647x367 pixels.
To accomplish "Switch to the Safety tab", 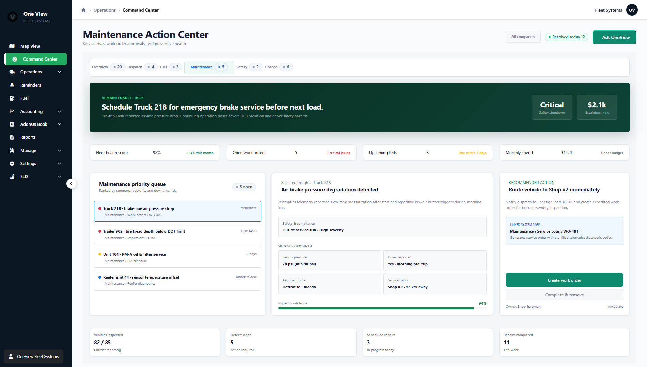I will coord(249,67).
